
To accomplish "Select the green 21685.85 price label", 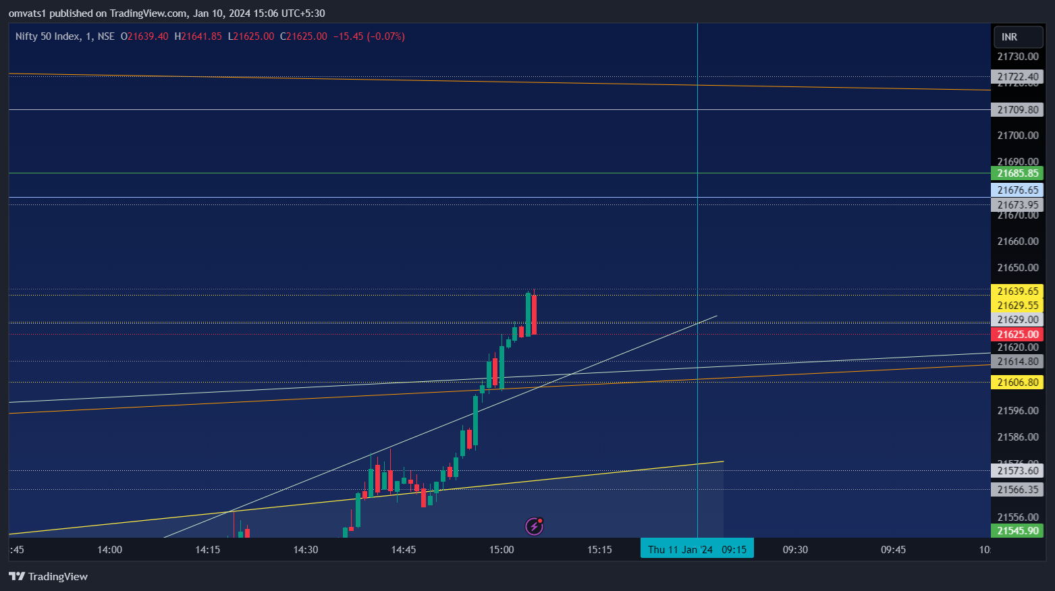I will tap(1017, 173).
